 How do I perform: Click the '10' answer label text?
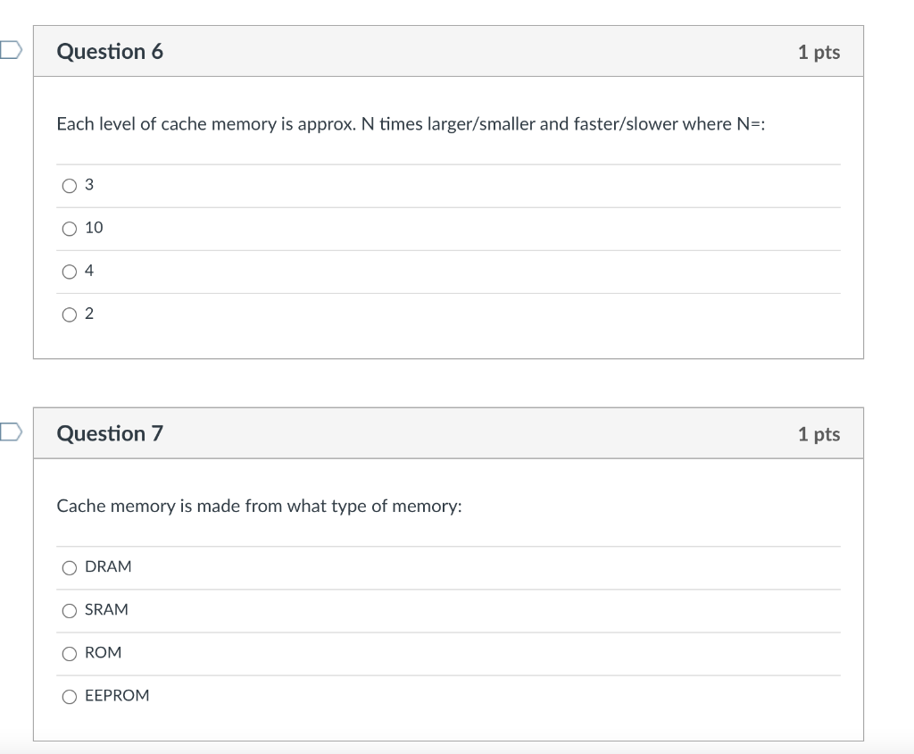tap(94, 228)
